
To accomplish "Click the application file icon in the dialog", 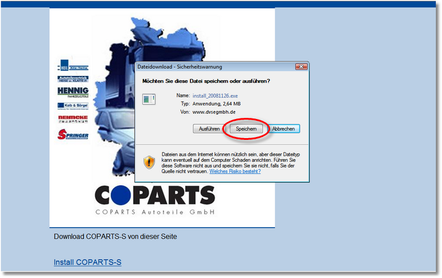I will click(149, 99).
